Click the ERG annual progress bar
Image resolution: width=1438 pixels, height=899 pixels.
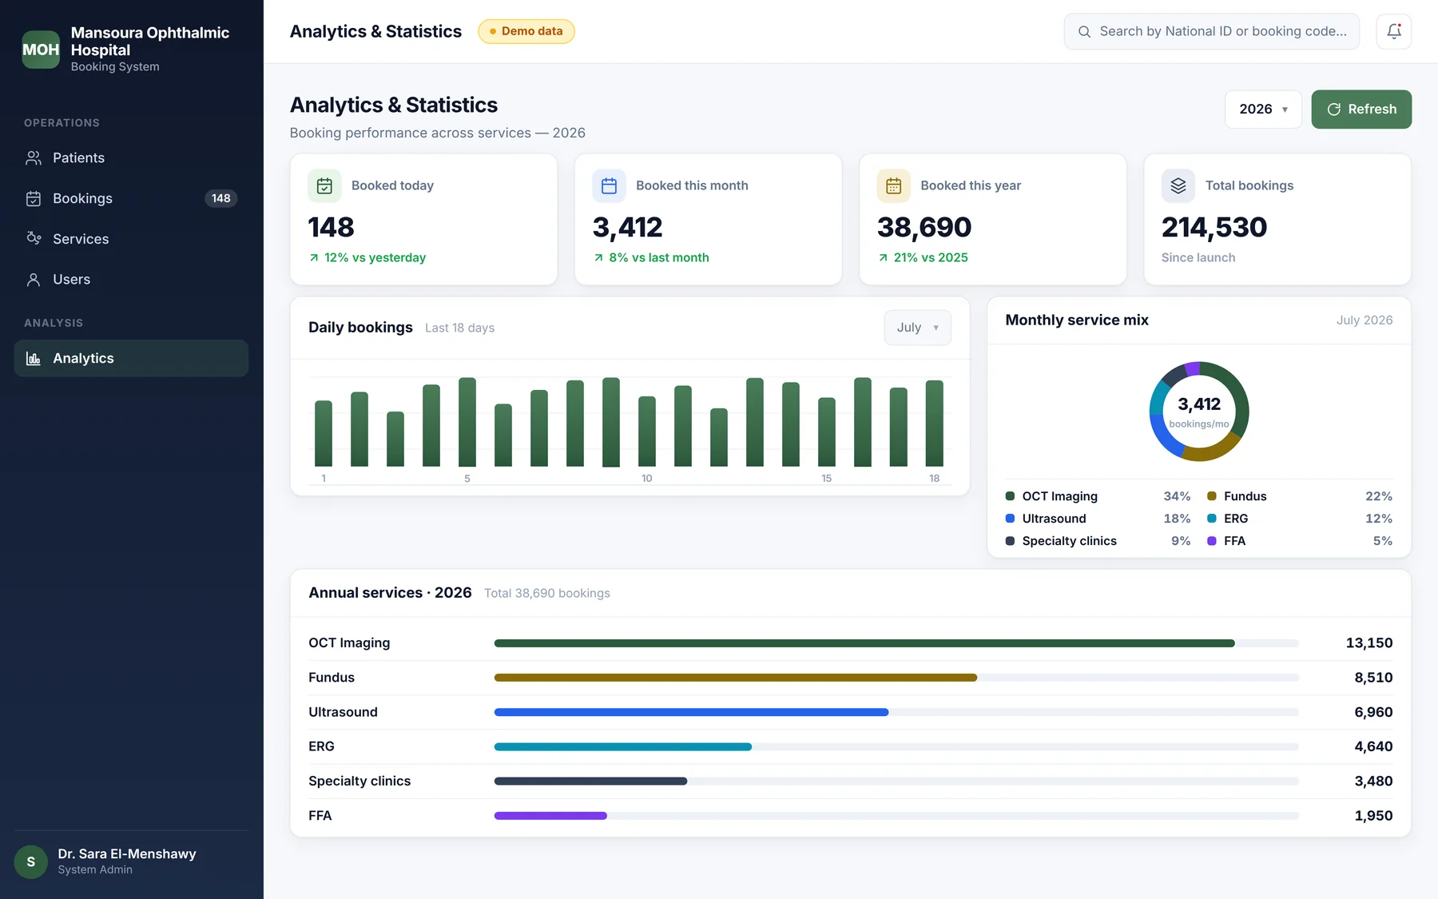(896, 746)
